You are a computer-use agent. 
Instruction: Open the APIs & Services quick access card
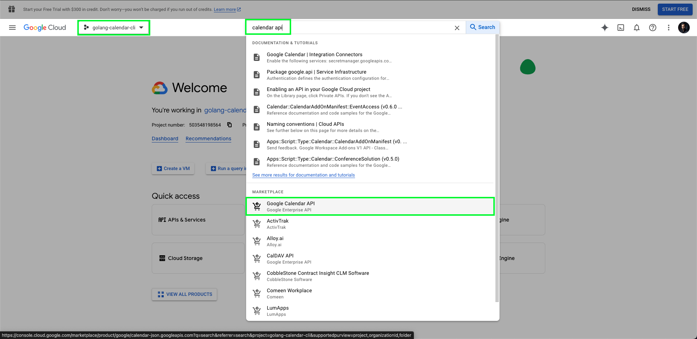[x=198, y=220]
